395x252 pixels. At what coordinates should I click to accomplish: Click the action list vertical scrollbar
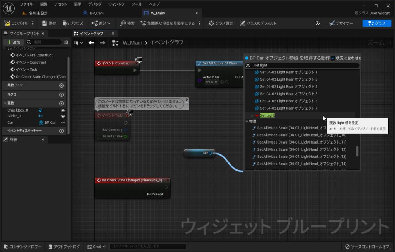coord(357,151)
